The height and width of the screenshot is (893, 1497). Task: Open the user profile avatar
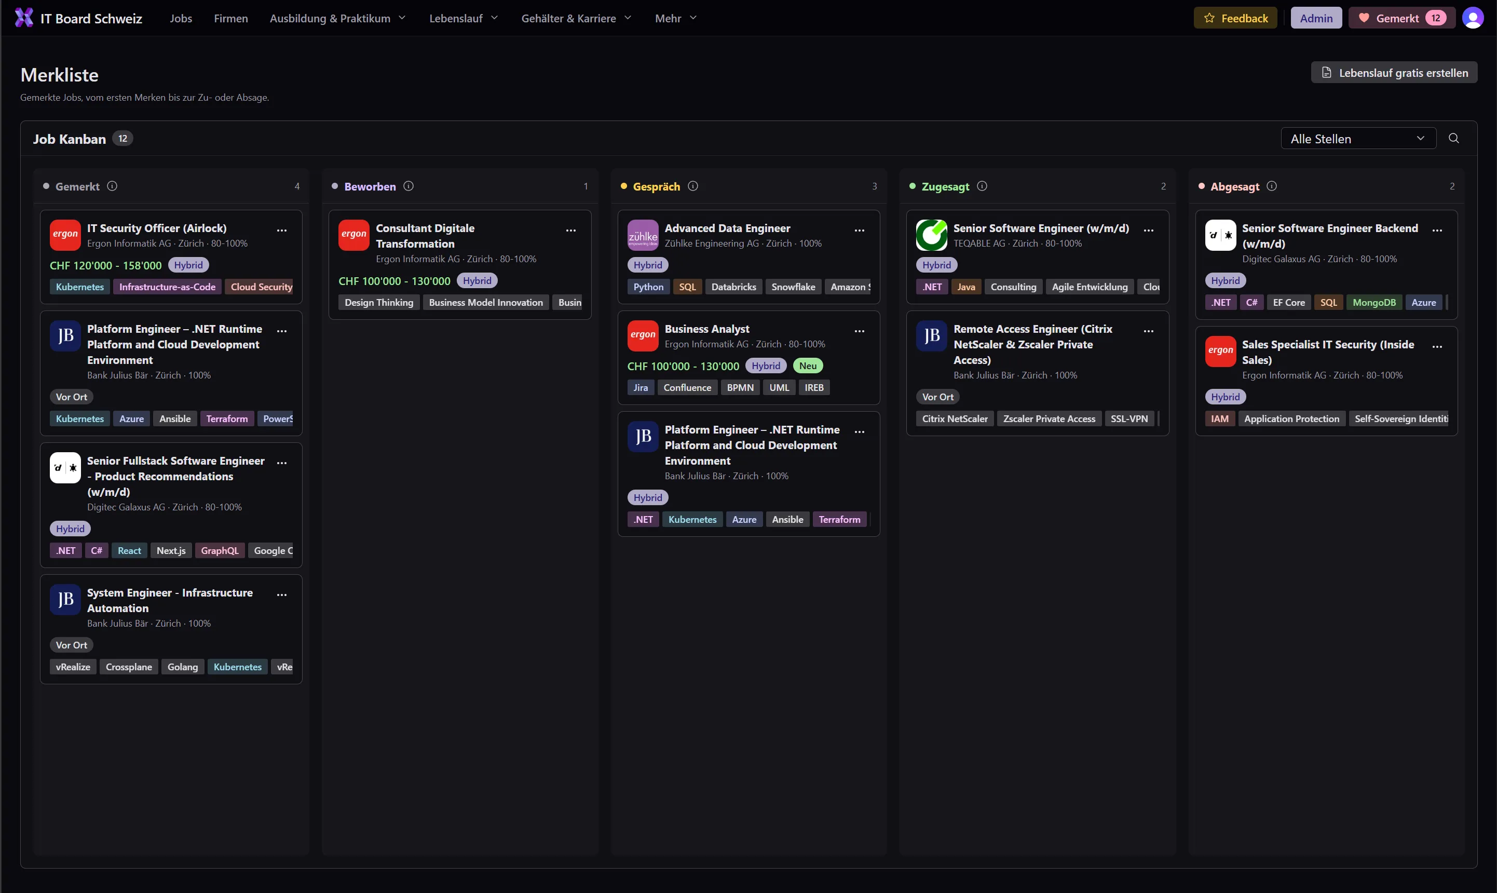click(x=1472, y=18)
